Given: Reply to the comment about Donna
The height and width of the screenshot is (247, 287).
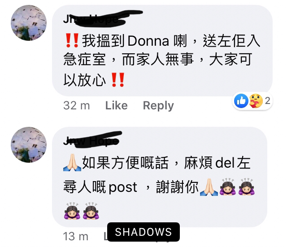Looking at the screenshot, I should click(x=158, y=106).
